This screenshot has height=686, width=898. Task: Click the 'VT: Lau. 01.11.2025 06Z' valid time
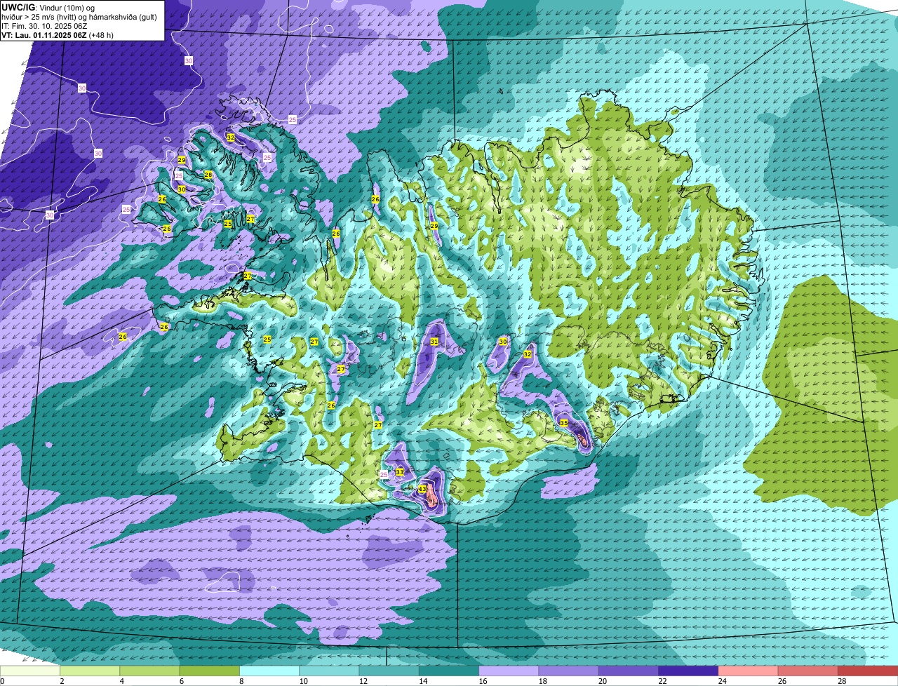coord(44,34)
